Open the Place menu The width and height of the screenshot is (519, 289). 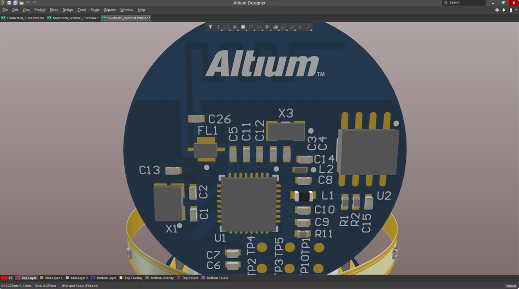click(x=54, y=10)
